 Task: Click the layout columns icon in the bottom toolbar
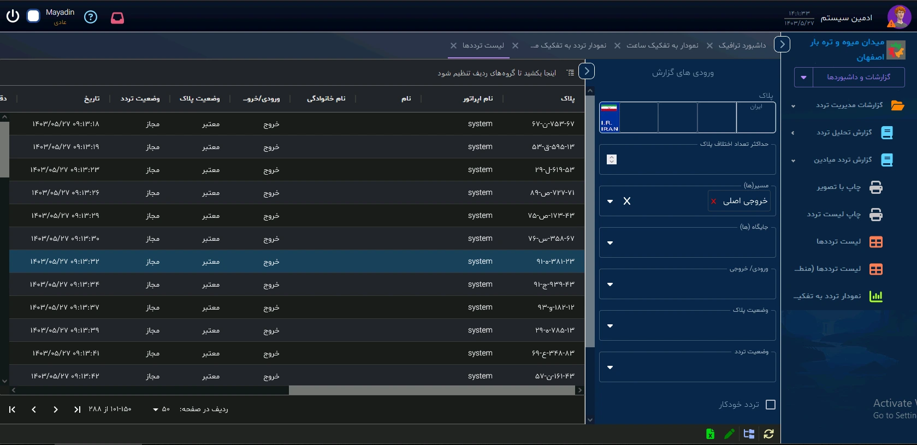pos(749,434)
